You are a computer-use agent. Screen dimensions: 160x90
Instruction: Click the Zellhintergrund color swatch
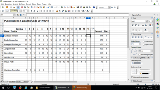pyautogui.click(x=137, y=63)
